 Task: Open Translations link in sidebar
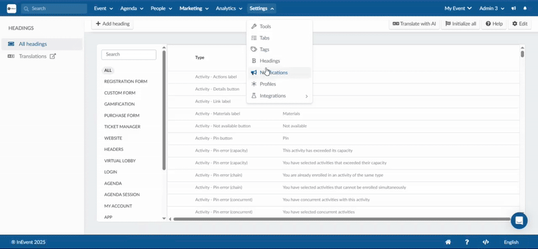coord(32,56)
